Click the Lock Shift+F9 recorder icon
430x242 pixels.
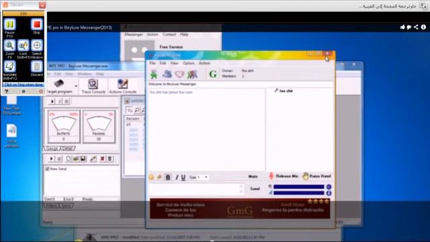pos(23,46)
